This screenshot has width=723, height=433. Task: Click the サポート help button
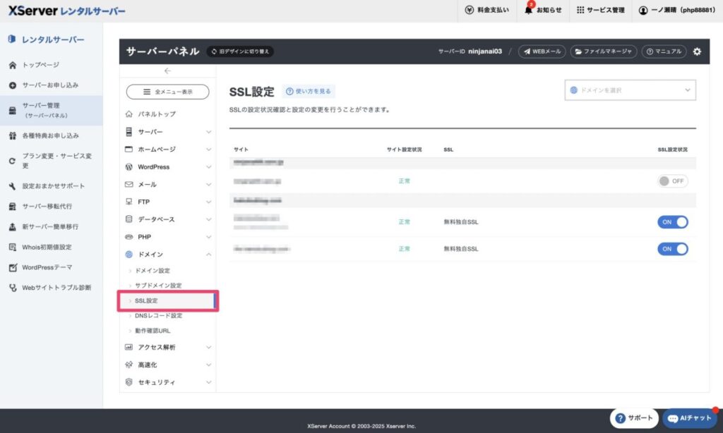(632, 417)
